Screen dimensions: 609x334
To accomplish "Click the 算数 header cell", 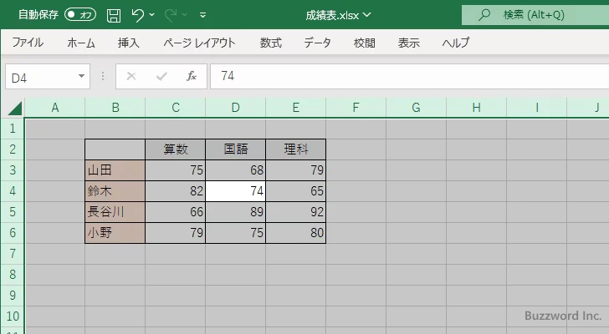I will (175, 149).
